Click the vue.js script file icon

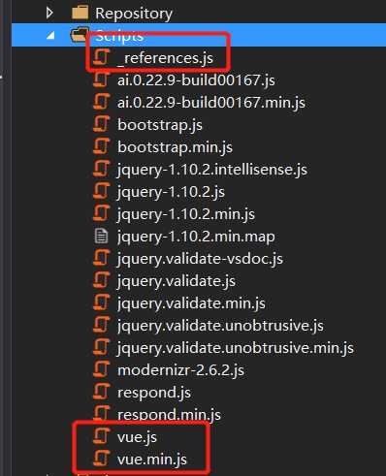[x=102, y=436]
